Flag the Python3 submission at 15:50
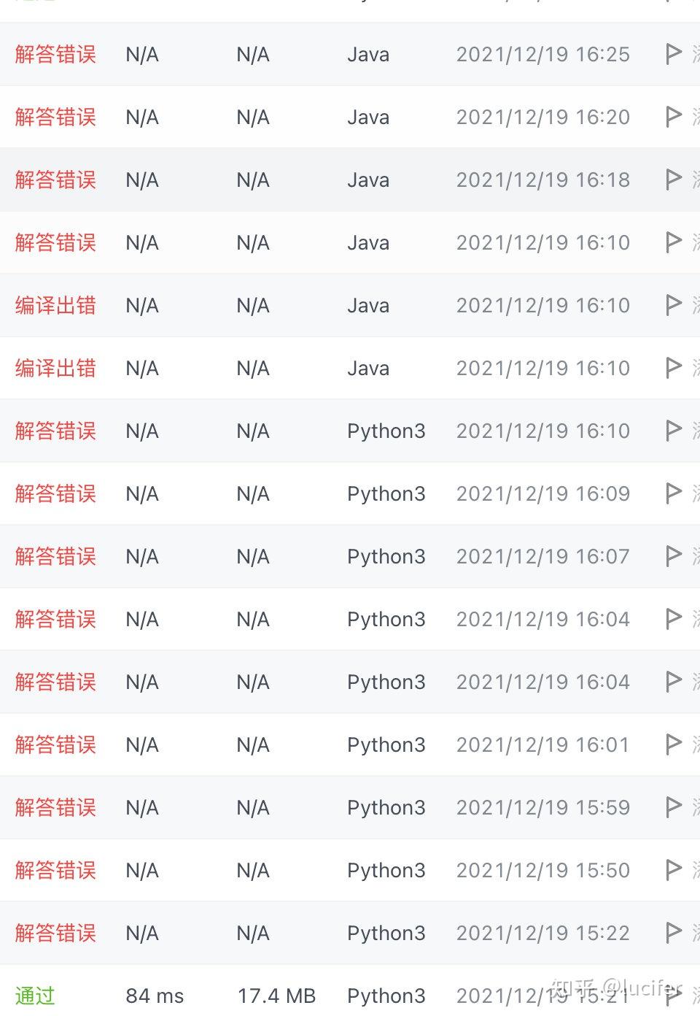Image resolution: width=700 pixels, height=1016 pixels. point(674,871)
